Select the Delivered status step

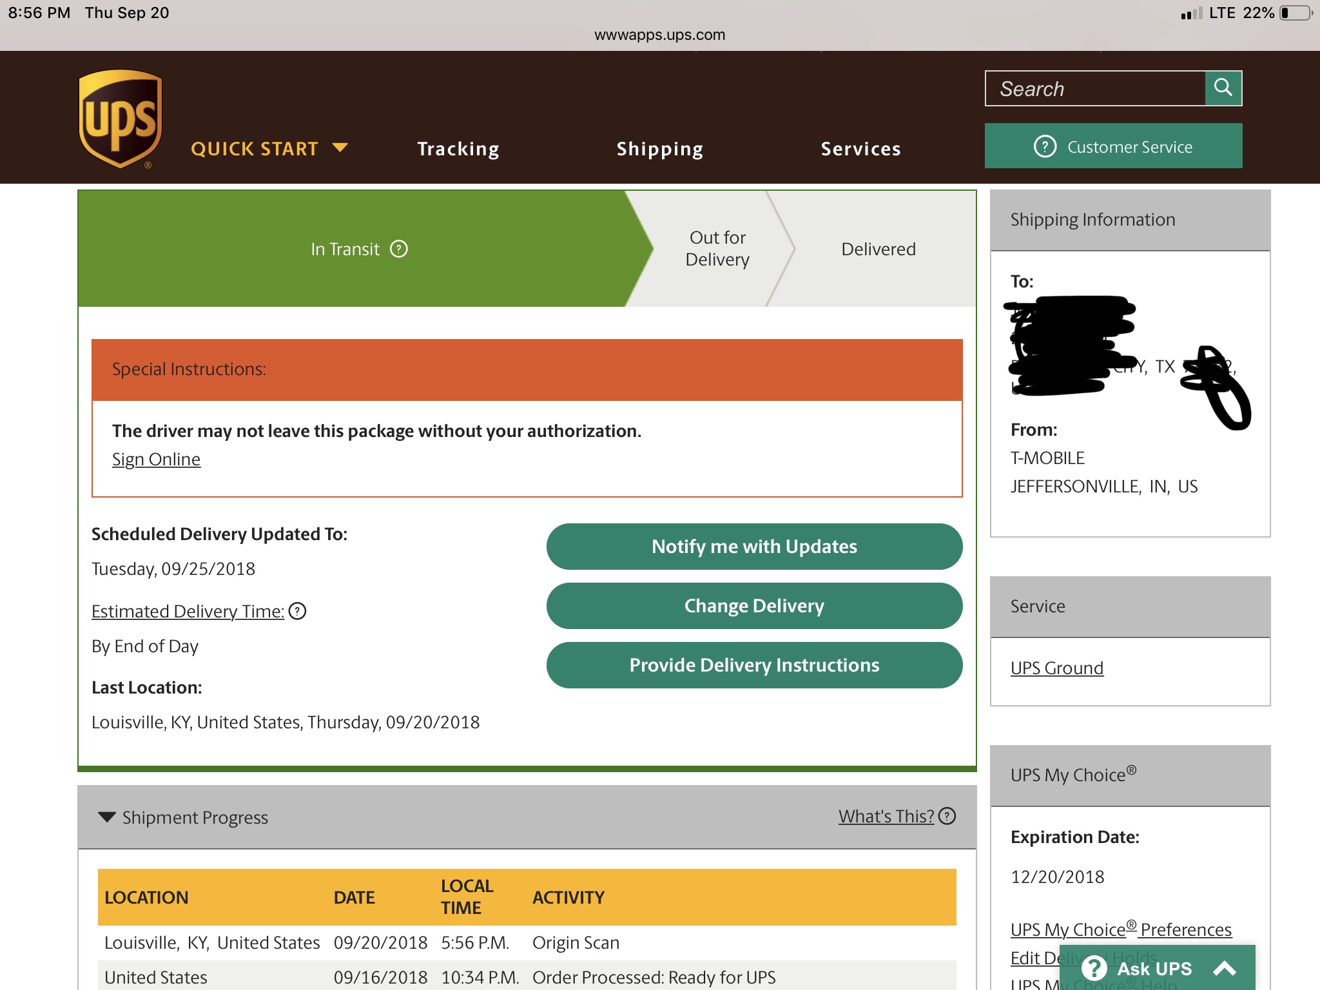click(878, 249)
